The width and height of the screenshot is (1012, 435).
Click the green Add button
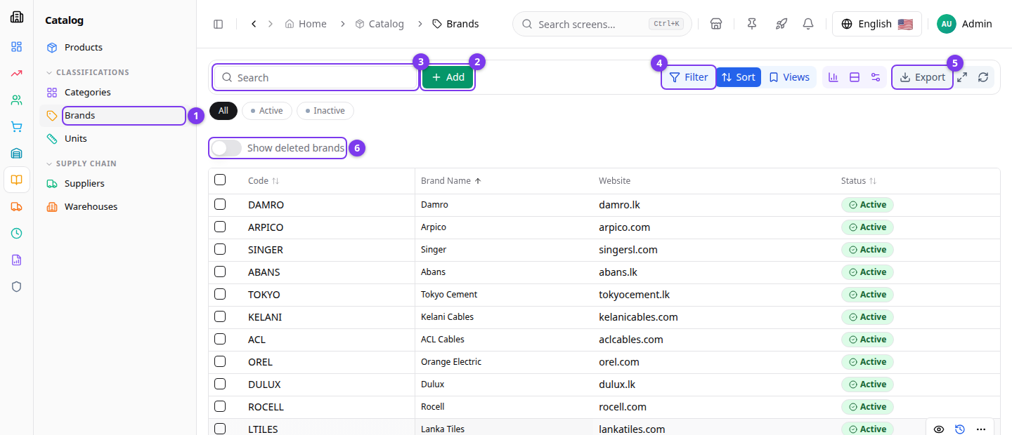click(448, 77)
